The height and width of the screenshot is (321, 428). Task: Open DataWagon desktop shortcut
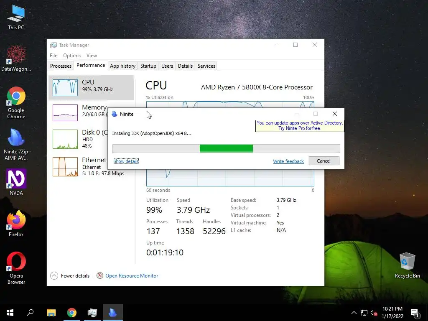[16, 59]
